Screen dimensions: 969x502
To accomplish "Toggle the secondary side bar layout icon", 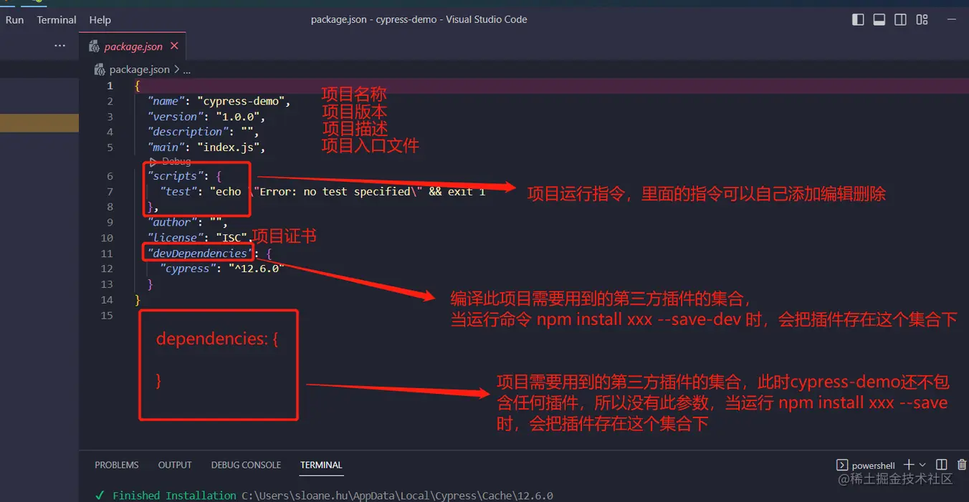I will click(x=900, y=19).
